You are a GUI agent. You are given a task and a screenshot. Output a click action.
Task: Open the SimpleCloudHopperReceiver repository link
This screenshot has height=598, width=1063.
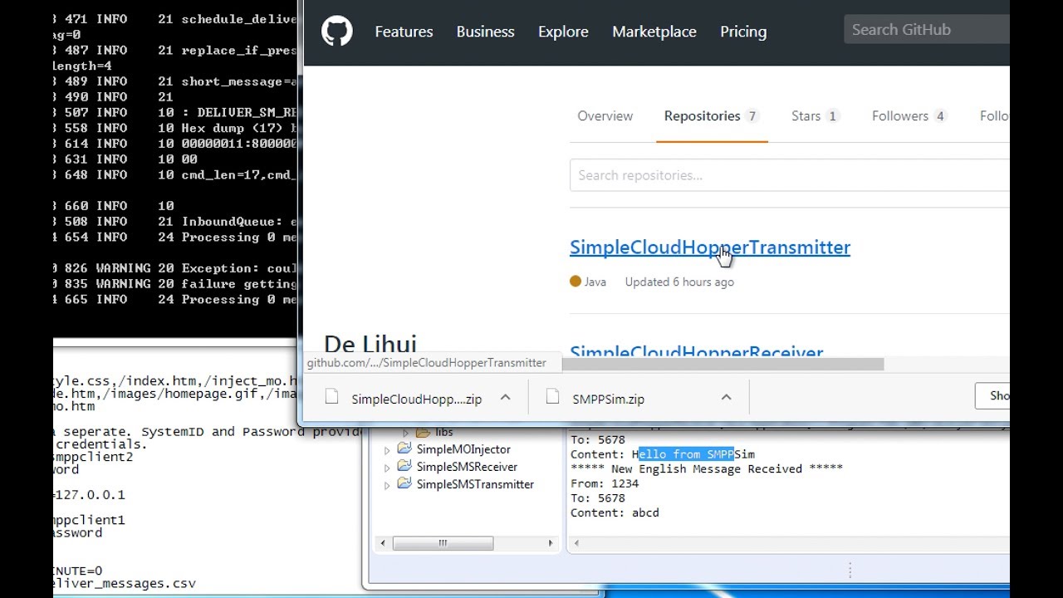tap(696, 352)
